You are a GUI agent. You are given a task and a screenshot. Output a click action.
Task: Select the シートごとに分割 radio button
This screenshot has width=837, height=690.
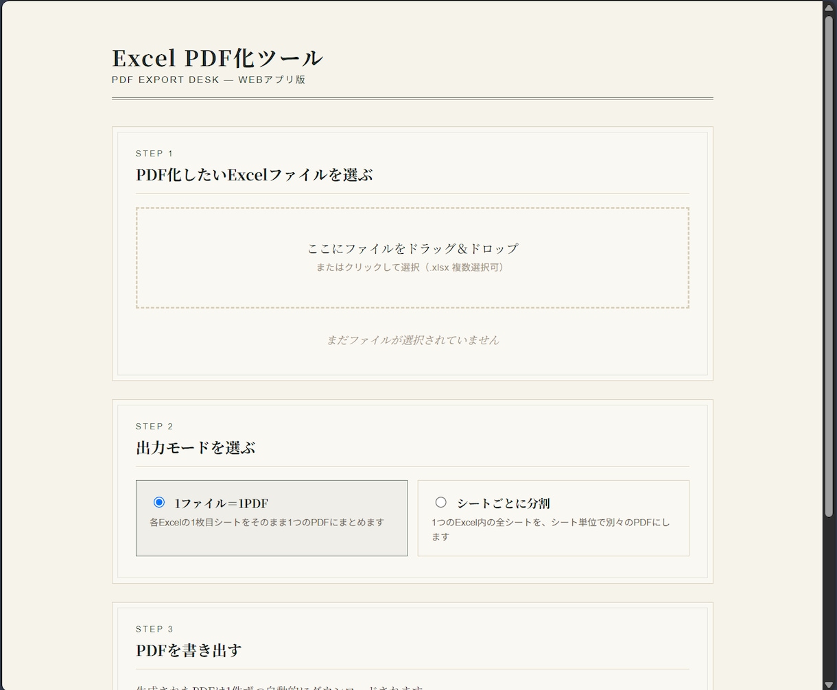tap(441, 502)
